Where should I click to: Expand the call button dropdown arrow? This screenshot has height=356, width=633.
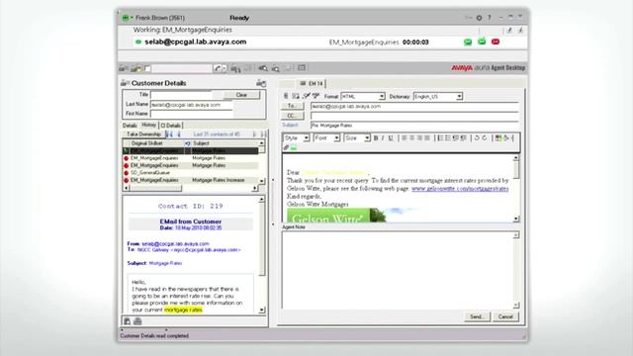(x=225, y=68)
